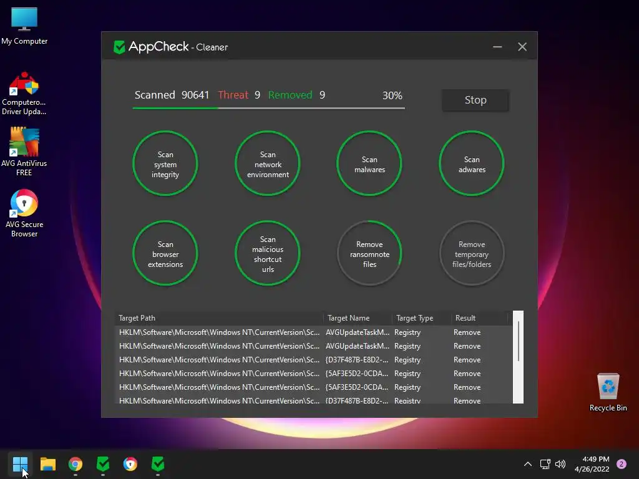The image size is (639, 479).
Task: Select the Scan malwares circle
Action: point(369,164)
